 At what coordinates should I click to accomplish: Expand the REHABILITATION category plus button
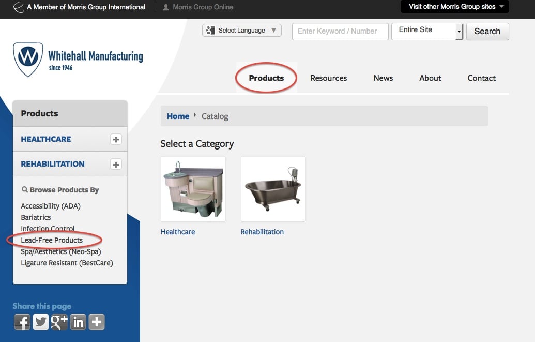click(116, 165)
